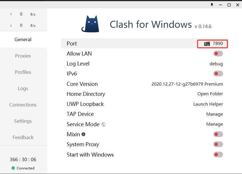Image resolution: width=242 pixels, height=174 pixels.
Task: Enable the IPv6 switch
Action: coord(218,74)
